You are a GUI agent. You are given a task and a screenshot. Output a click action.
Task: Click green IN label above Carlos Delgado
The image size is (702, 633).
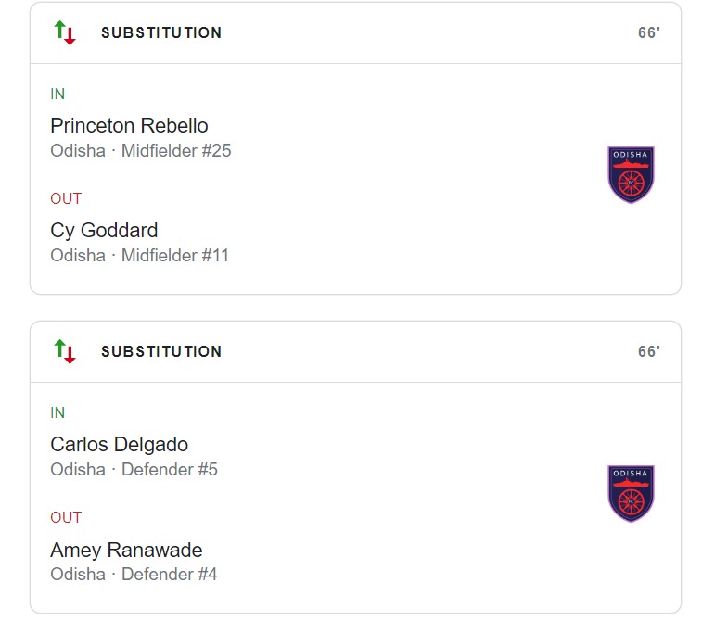[x=57, y=413]
